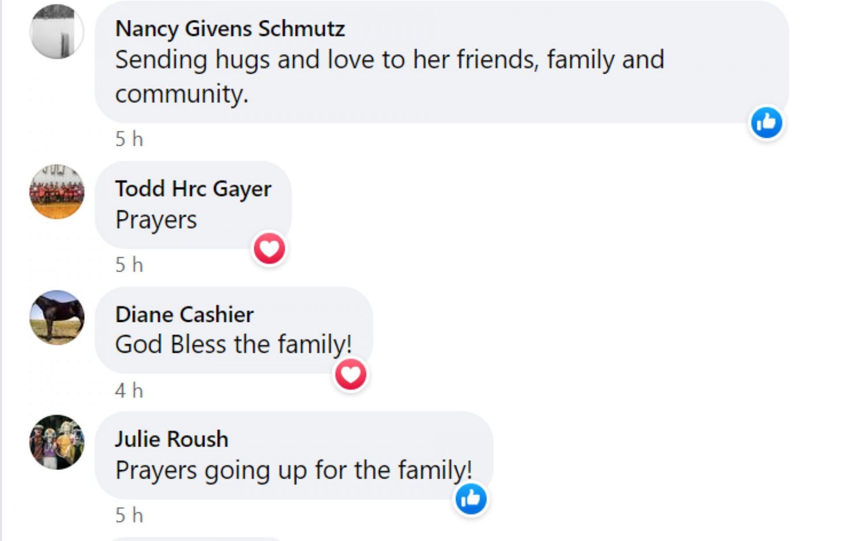Click the like reaction on Julie's comment
Image resolution: width=848 pixels, height=541 pixels.
click(x=471, y=499)
